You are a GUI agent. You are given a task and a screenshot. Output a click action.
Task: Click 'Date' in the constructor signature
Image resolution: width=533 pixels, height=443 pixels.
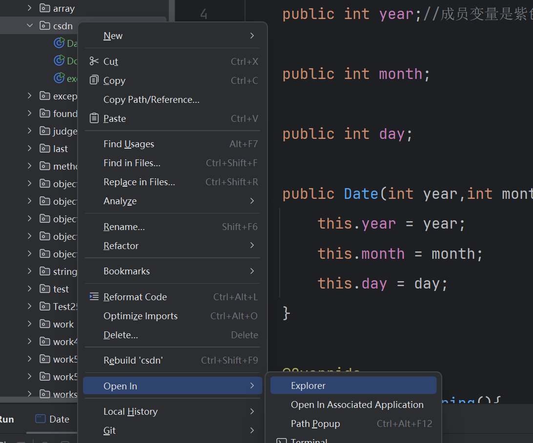[361, 194]
